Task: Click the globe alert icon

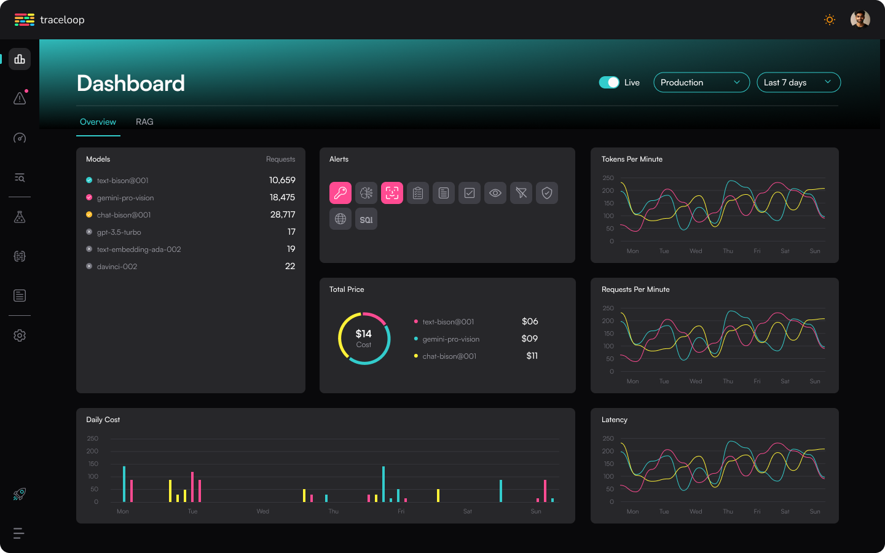Action: coord(340,219)
